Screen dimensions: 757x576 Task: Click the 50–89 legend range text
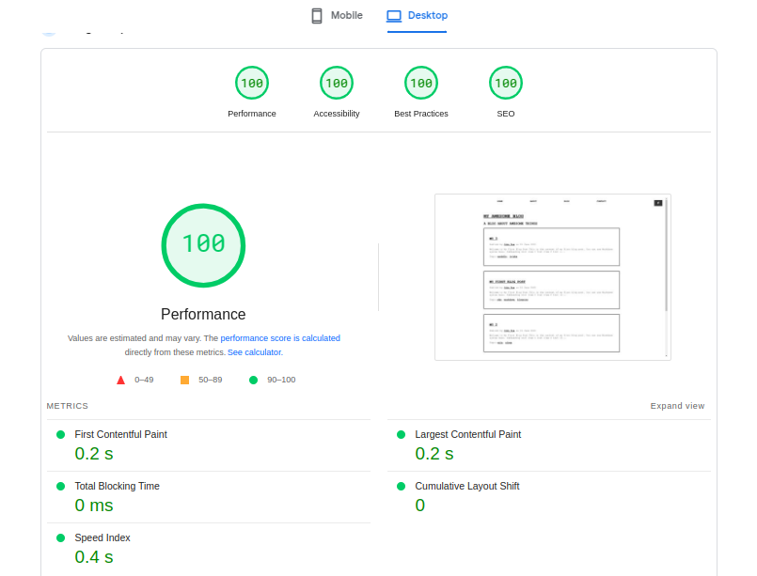pos(210,381)
